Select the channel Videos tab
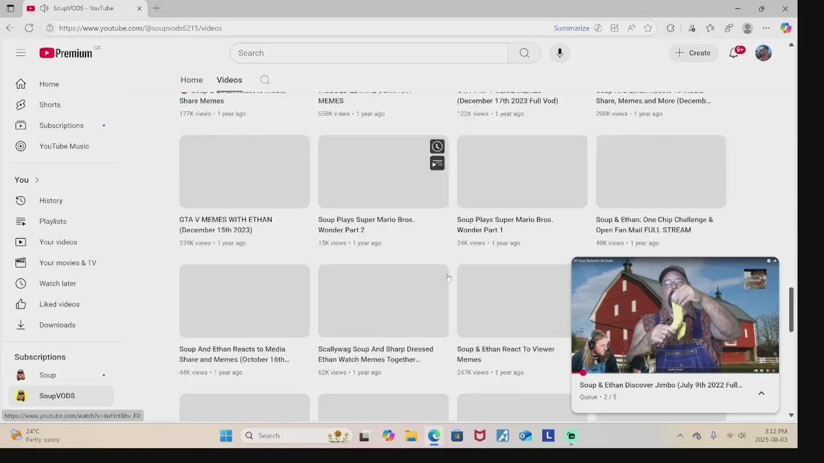The height and width of the screenshot is (463, 824). tap(229, 80)
